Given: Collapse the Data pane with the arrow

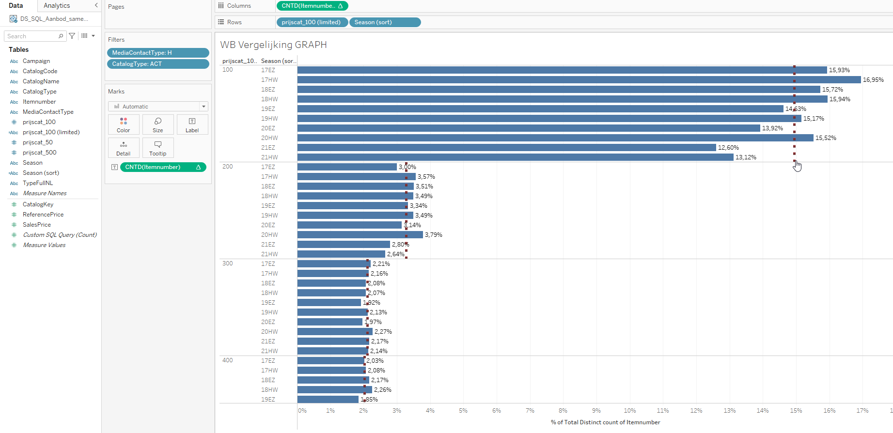Looking at the screenshot, I should click(x=96, y=5).
